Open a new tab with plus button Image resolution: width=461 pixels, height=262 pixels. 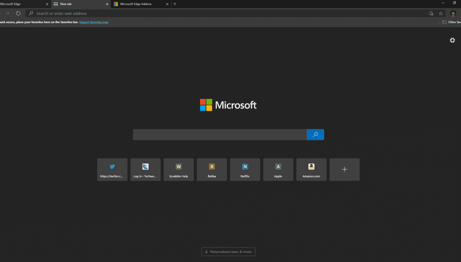click(175, 4)
